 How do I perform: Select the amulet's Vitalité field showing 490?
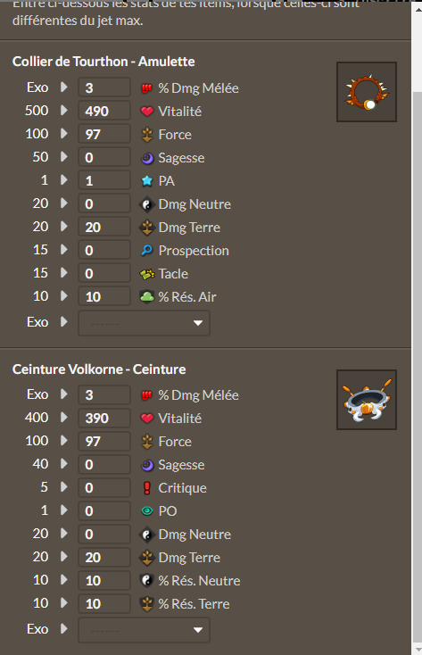[104, 112]
